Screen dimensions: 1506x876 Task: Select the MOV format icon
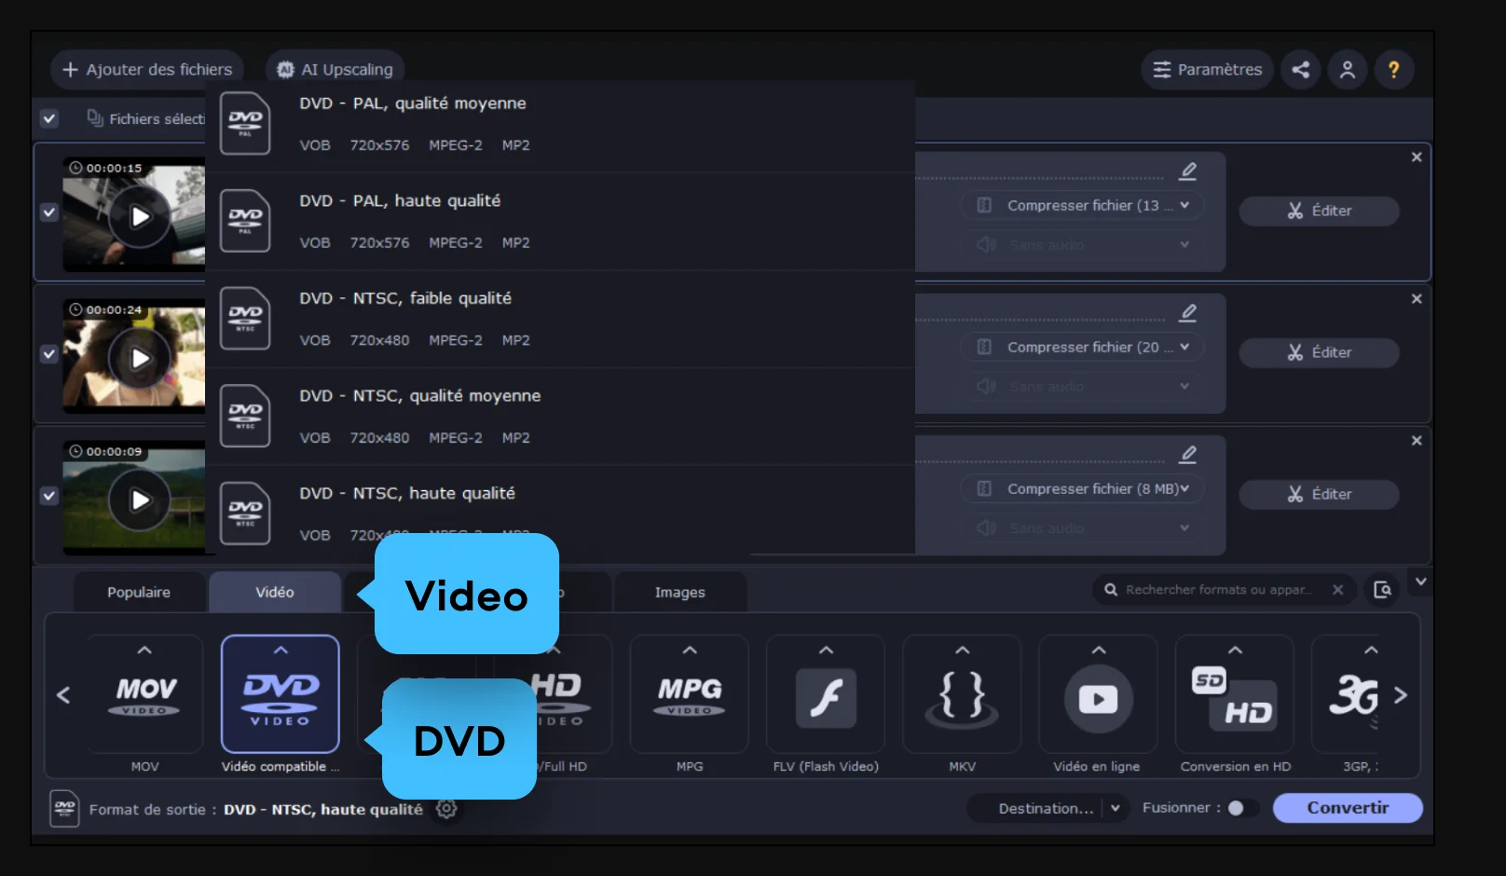[x=144, y=694]
